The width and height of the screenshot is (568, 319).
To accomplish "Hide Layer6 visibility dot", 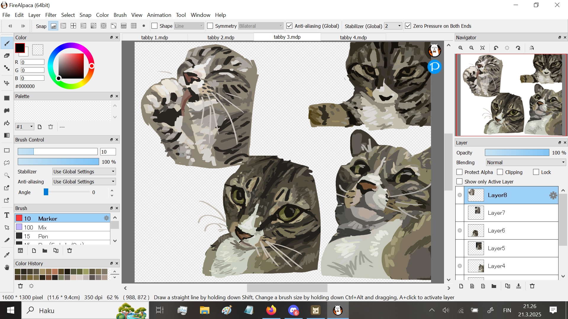I will tap(460, 230).
